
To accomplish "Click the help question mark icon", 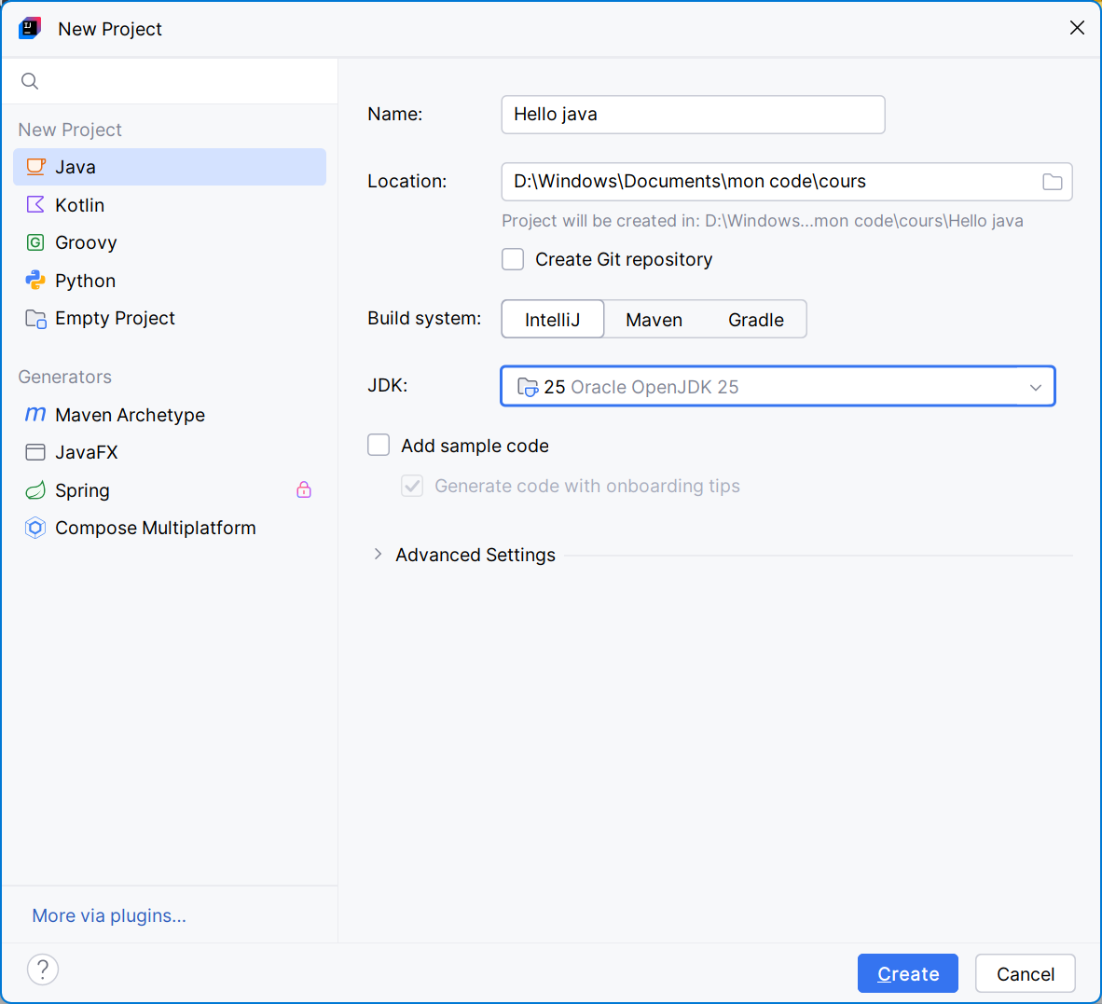I will point(43,970).
